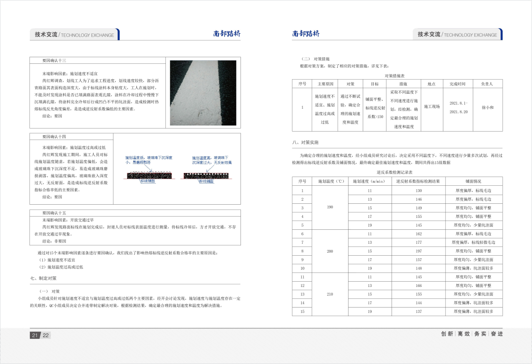This screenshot has height=364, width=532.
Task: Select the retroreflection result "137"
Action: [x=419, y=312]
